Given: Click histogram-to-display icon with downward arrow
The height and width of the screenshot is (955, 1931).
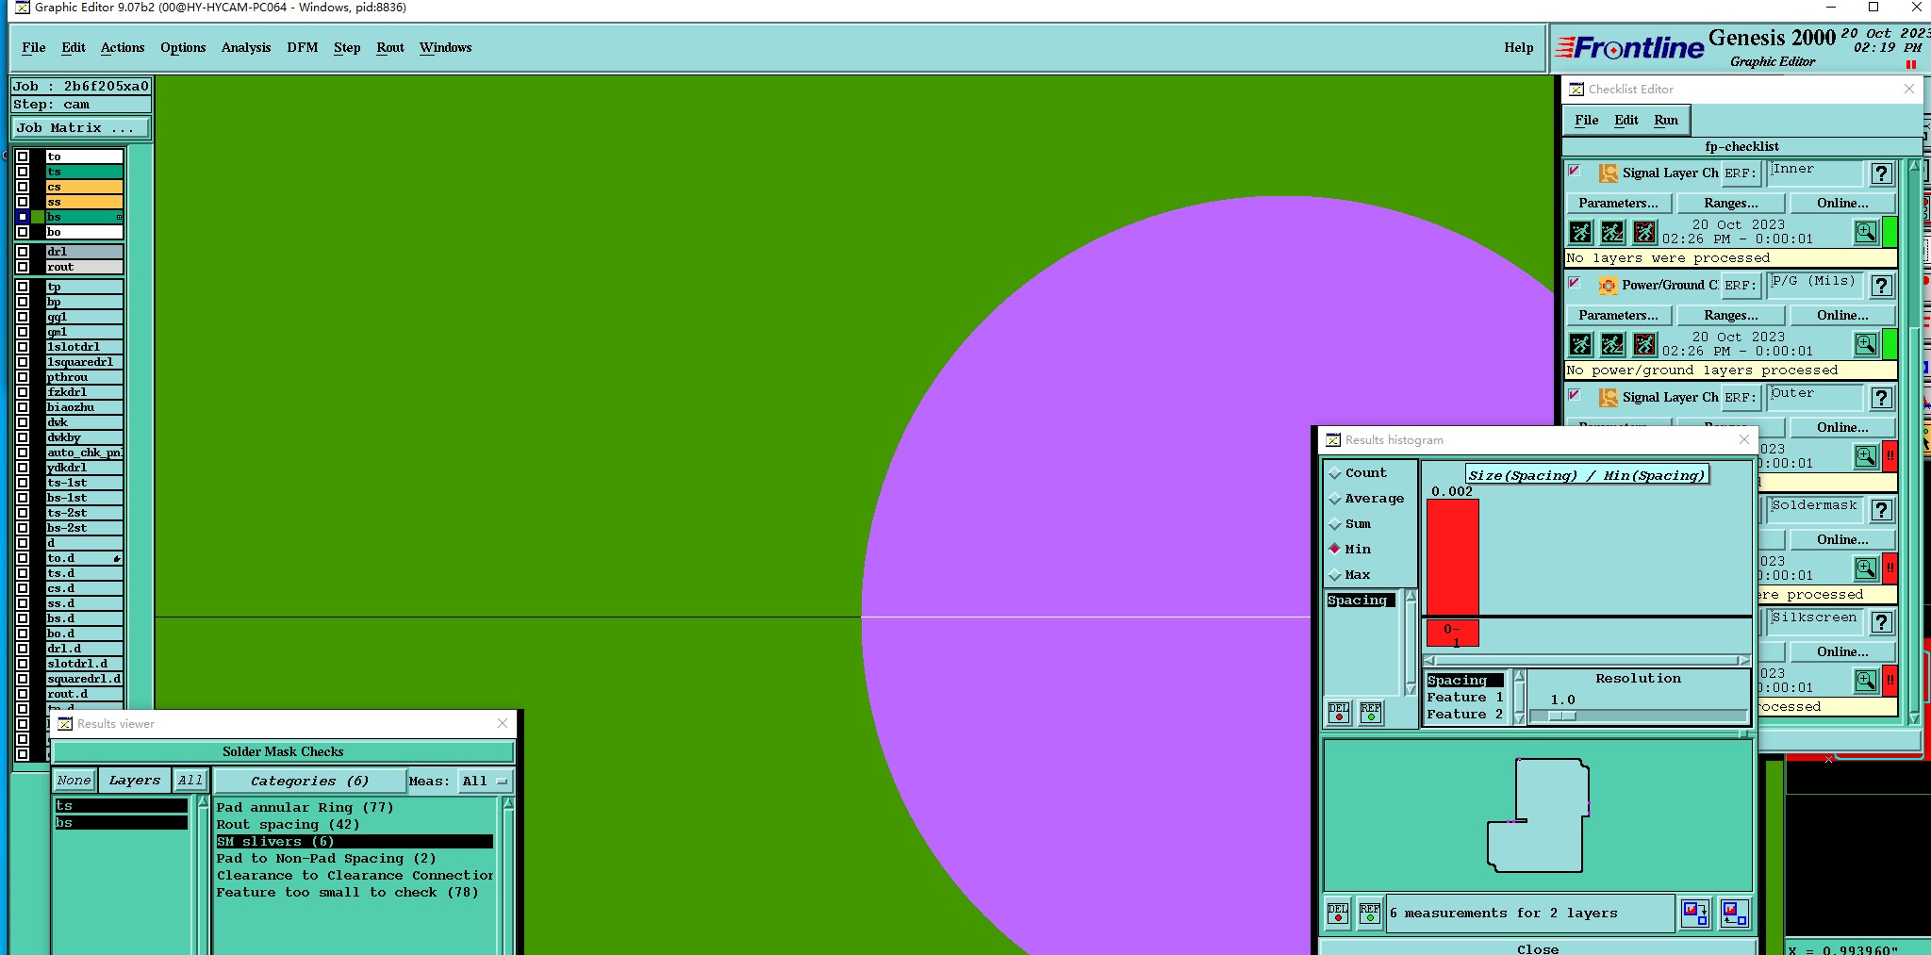Looking at the screenshot, I should (1694, 914).
